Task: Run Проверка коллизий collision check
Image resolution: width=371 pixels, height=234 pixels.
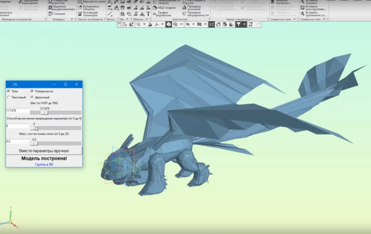Action: [x=191, y=8]
